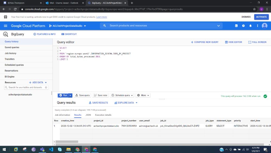The image size is (271, 153).
Task: Open ACLTechProjectDataStudio project selector dropdown
Action: 67,26
